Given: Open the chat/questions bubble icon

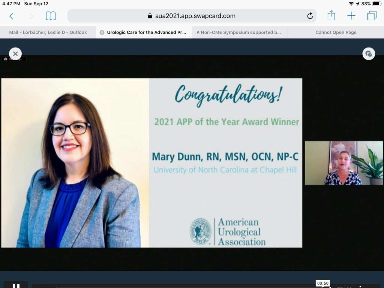Looking at the screenshot, I should coord(369,54).
